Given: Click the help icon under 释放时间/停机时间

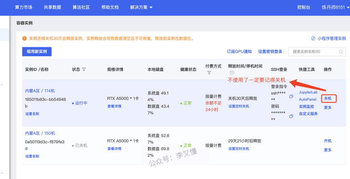Looking at the screenshot, I should tap(232, 73).
